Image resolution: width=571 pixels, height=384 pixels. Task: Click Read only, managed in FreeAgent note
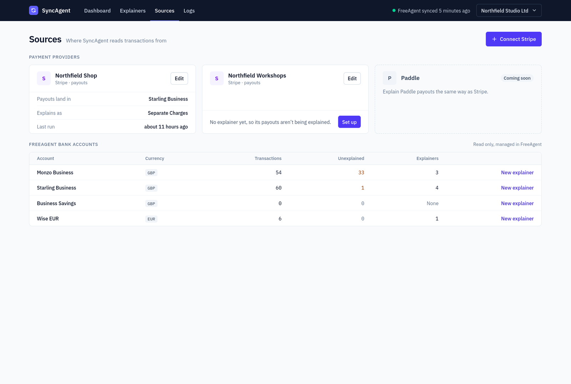coord(507,144)
